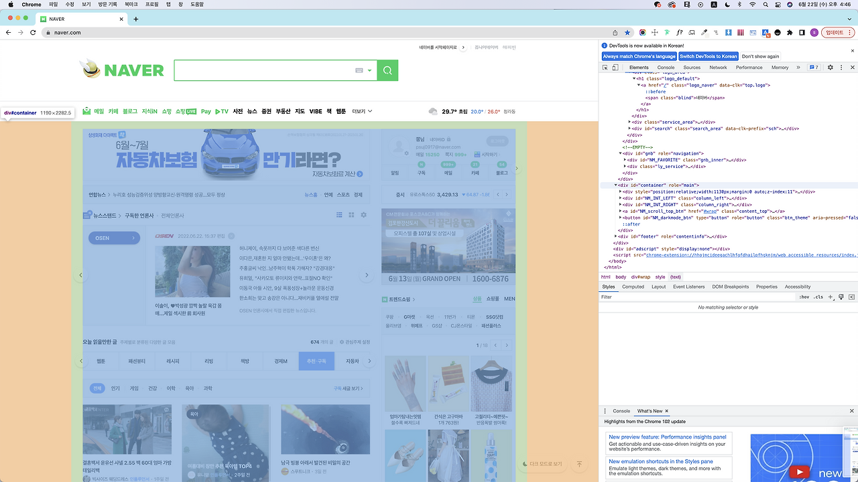Enable dark mode via 다크 모드로 보기

(x=542, y=464)
